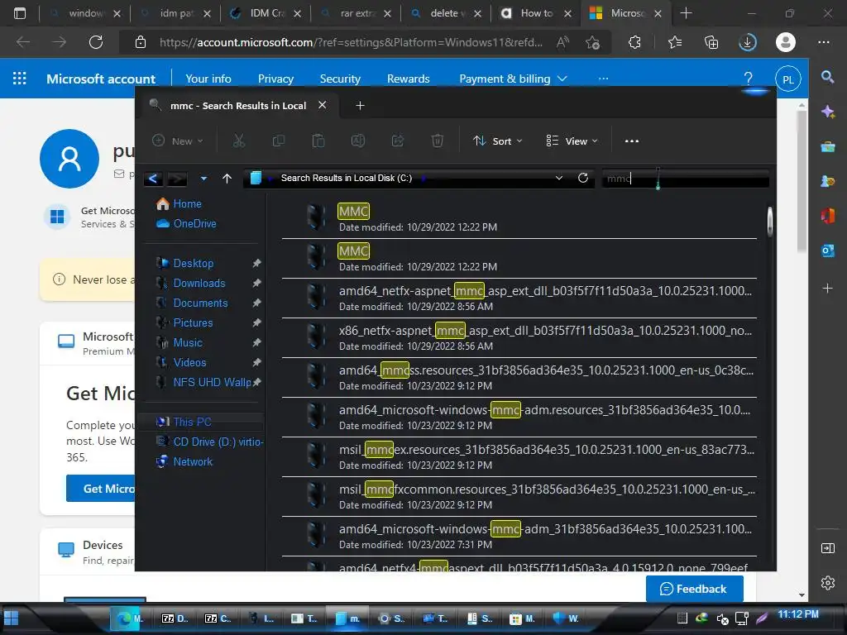This screenshot has height=635, width=847.
Task: Switch to Rewards tab
Action: pos(408,79)
